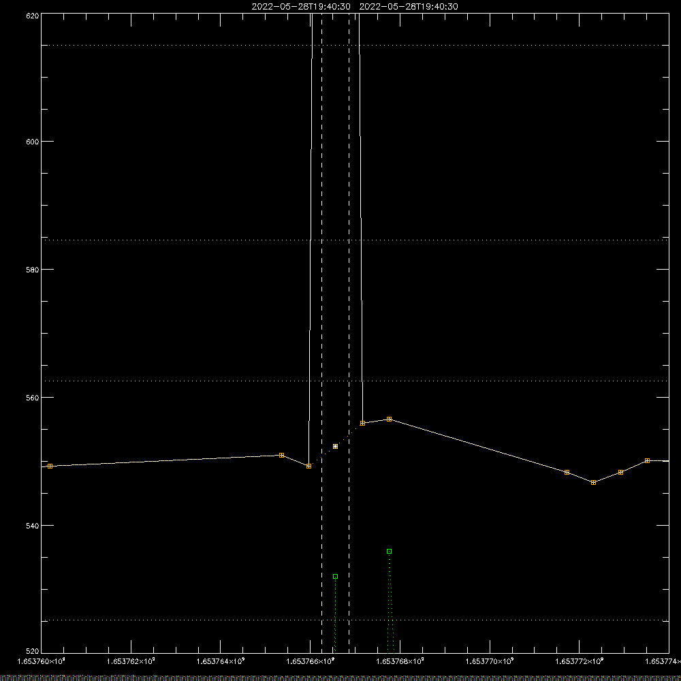The image size is (681, 681).
Task: Pick the lowest orange data point at the right dip
Action: tap(594, 483)
